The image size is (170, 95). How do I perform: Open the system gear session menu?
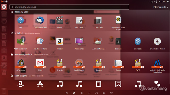168,2
